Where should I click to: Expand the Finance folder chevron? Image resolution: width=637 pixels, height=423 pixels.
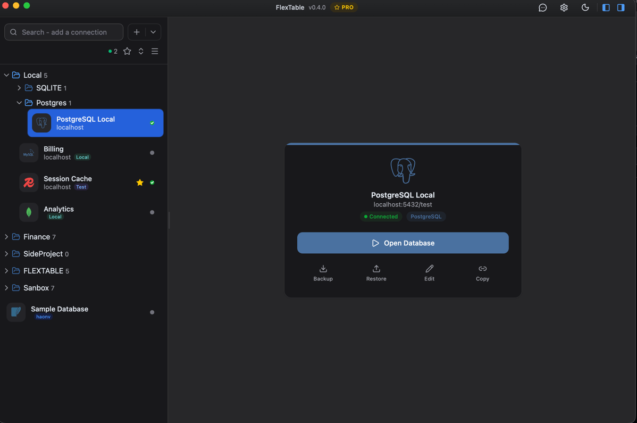(x=6, y=236)
